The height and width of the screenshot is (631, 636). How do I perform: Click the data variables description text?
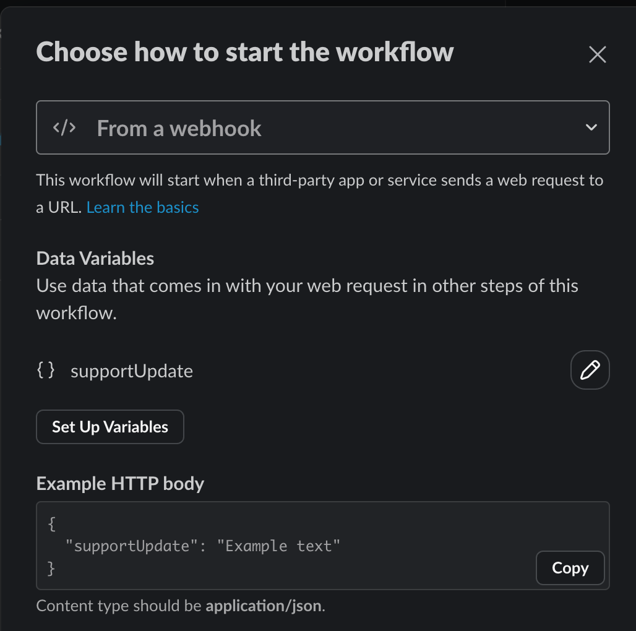click(x=307, y=299)
